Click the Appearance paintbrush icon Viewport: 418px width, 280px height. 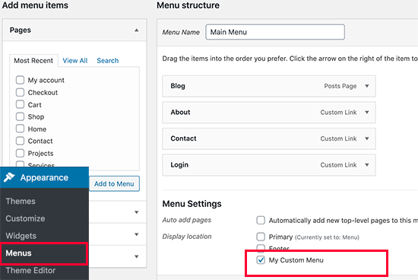(9, 177)
